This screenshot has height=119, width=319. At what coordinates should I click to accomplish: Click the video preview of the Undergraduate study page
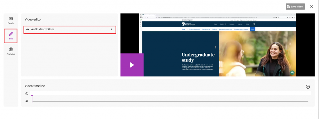217,45
